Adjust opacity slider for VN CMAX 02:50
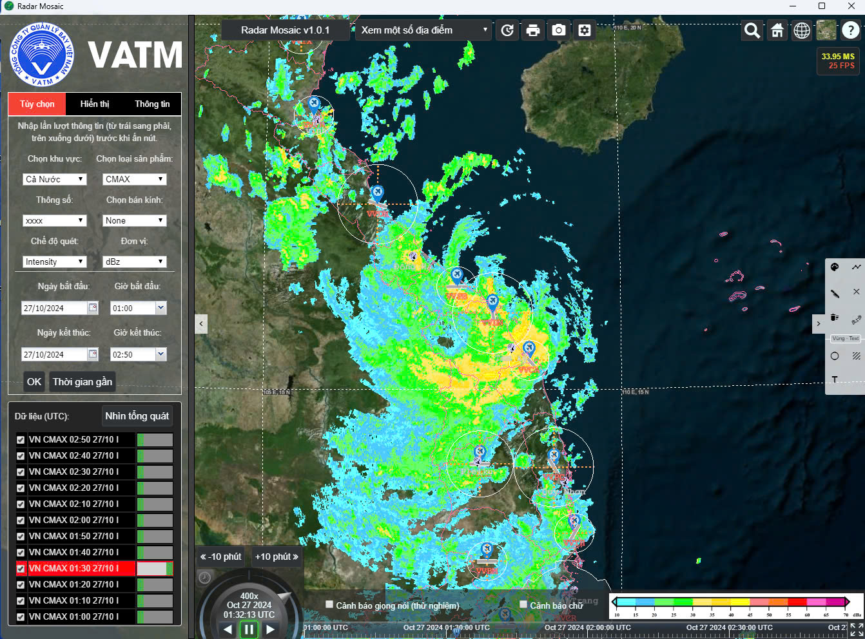Image resolution: width=865 pixels, height=639 pixels. pyautogui.click(x=155, y=440)
